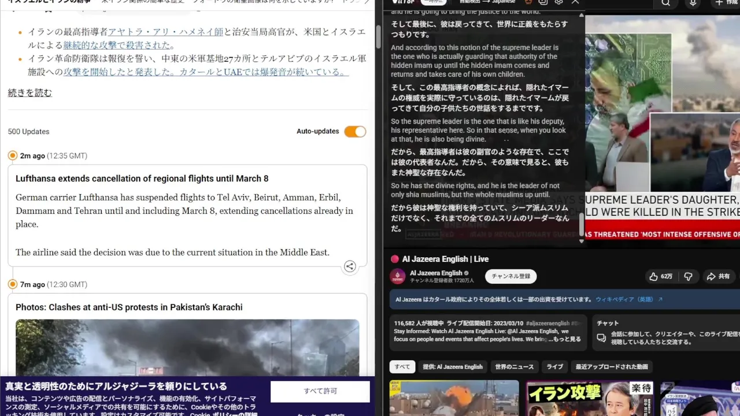This screenshot has width=740, height=416.
Task: Open the explosion video thumbnail
Action: click(454, 398)
